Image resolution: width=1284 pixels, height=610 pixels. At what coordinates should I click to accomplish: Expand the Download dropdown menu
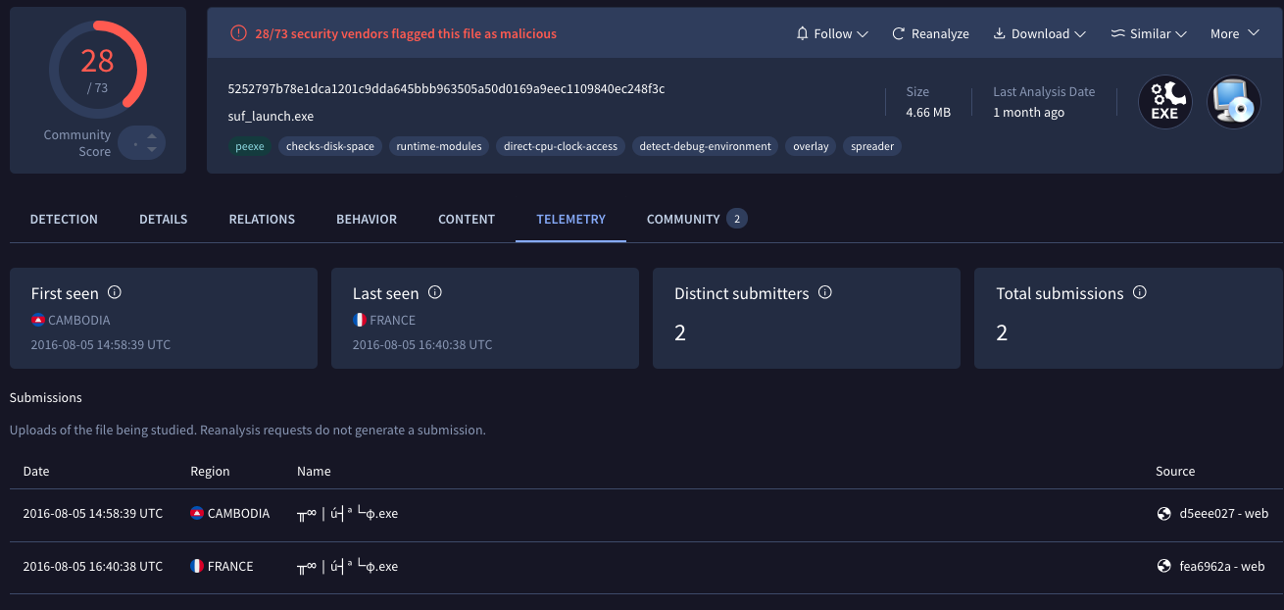coord(1039,33)
